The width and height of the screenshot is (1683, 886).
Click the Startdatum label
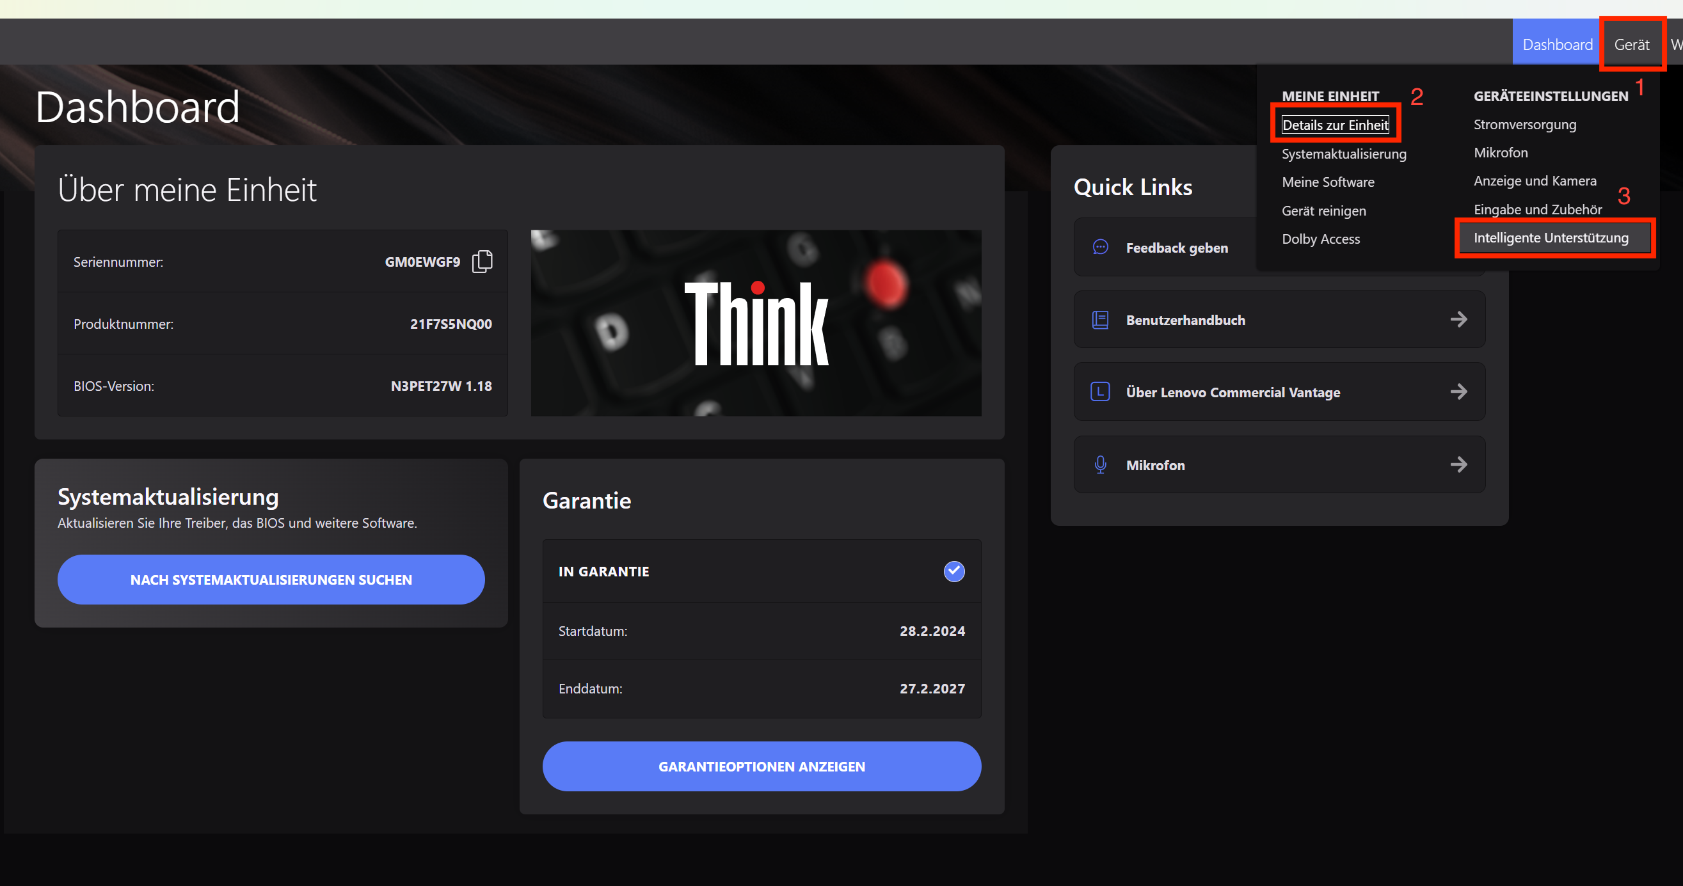593,631
